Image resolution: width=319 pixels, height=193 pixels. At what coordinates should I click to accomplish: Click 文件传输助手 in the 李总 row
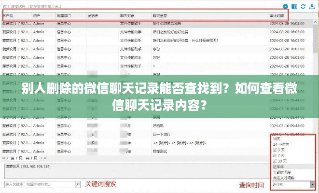point(131,49)
